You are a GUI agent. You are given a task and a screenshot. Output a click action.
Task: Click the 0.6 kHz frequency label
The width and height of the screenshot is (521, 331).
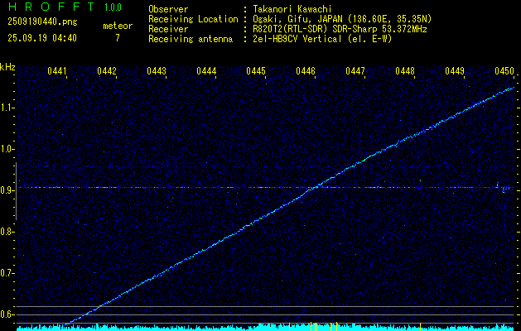(7, 314)
